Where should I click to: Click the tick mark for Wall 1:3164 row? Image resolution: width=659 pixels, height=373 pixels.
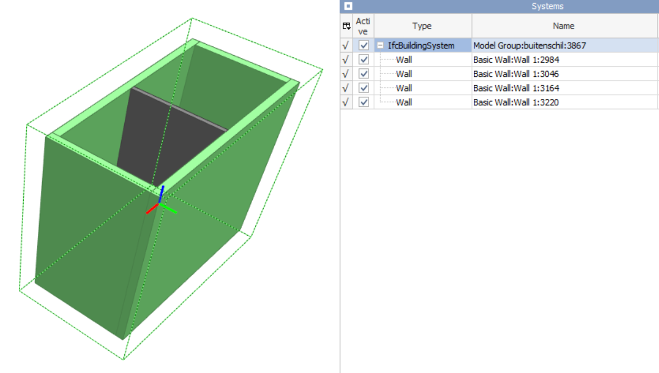(x=346, y=88)
